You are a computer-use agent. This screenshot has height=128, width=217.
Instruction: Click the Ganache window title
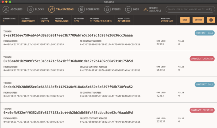point(109,2)
